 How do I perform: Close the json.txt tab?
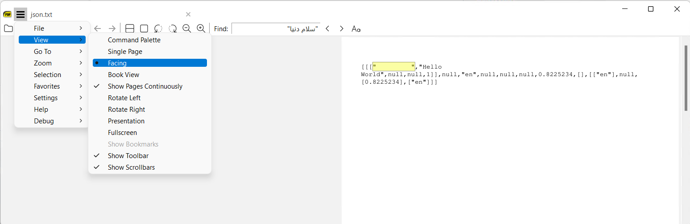click(188, 14)
